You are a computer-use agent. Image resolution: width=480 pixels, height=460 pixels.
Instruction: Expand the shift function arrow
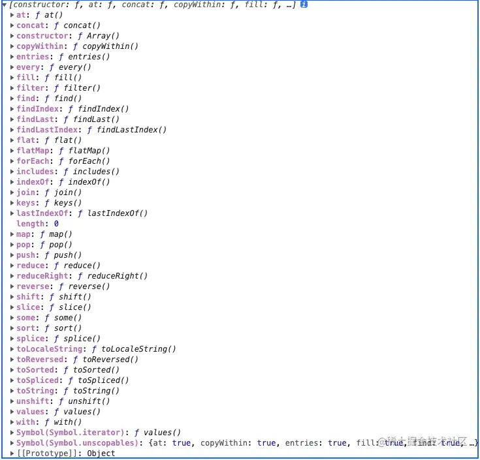pos(12,296)
